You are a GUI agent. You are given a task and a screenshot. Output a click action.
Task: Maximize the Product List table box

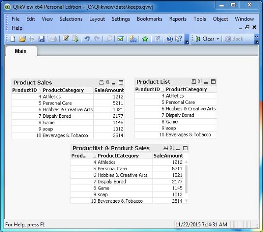(213, 81)
